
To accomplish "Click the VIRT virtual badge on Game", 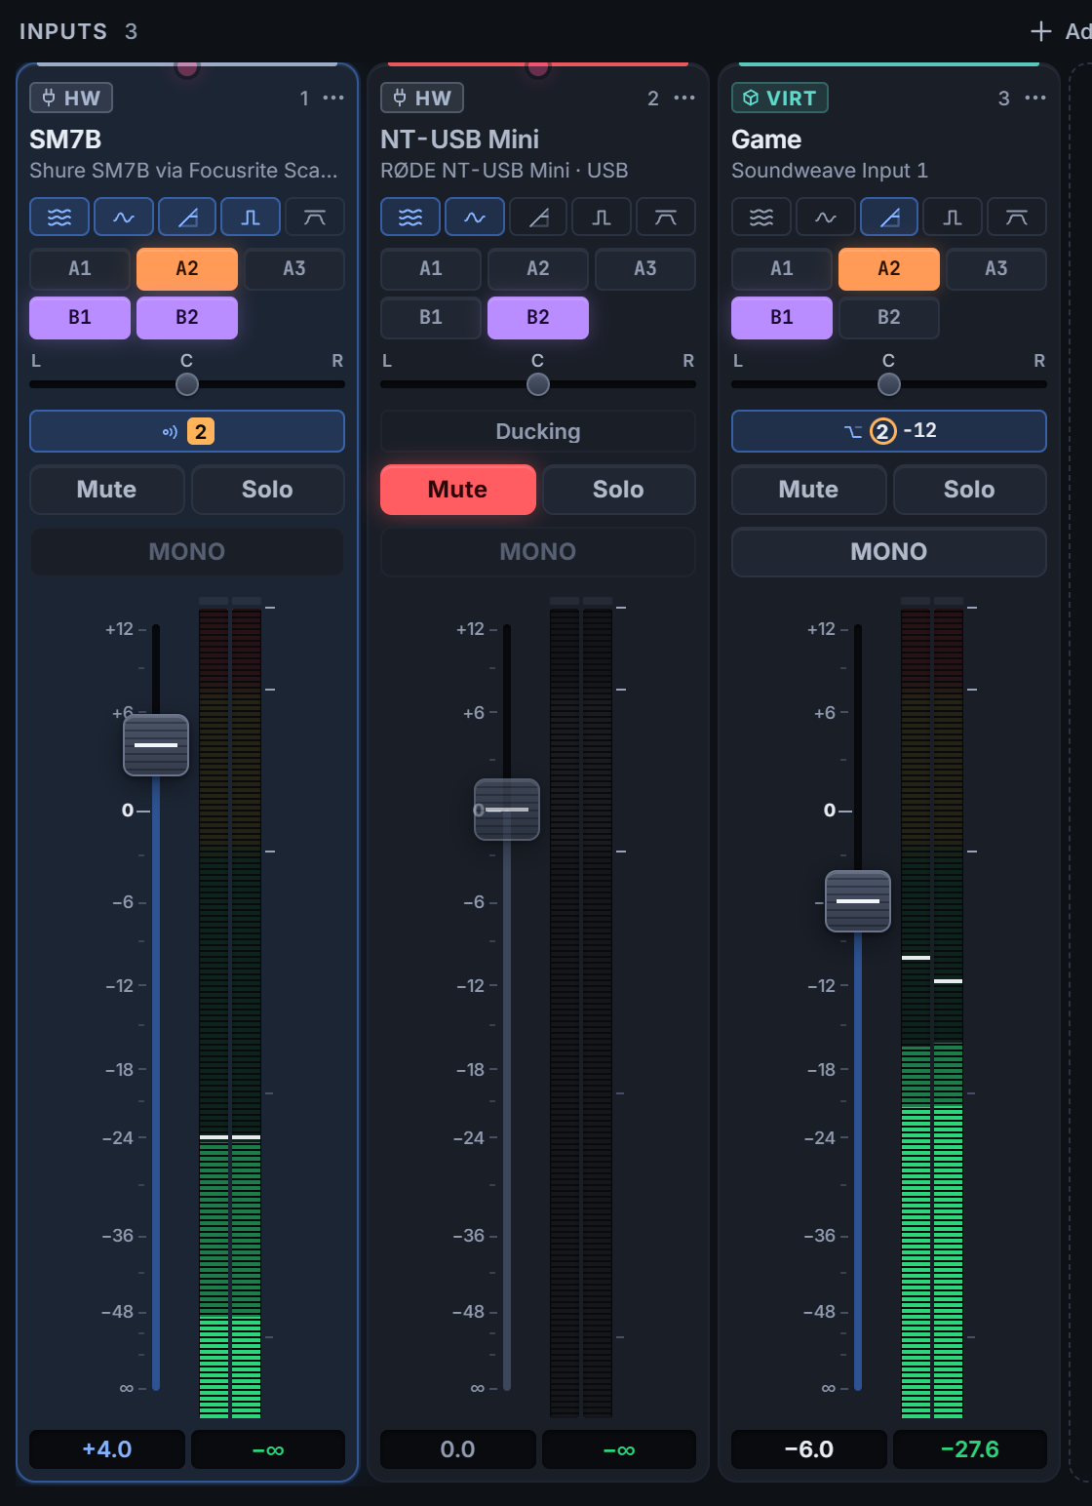I will [780, 98].
